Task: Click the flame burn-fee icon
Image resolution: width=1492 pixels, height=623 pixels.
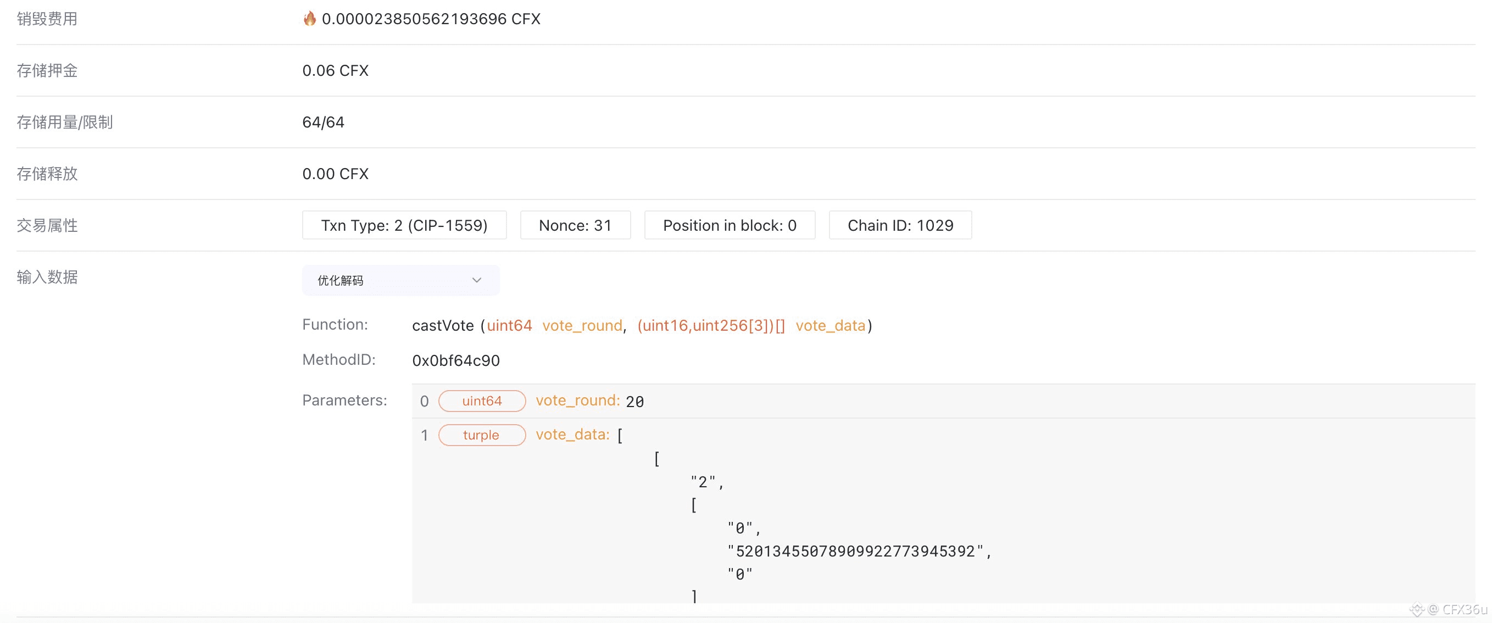Action: click(309, 19)
